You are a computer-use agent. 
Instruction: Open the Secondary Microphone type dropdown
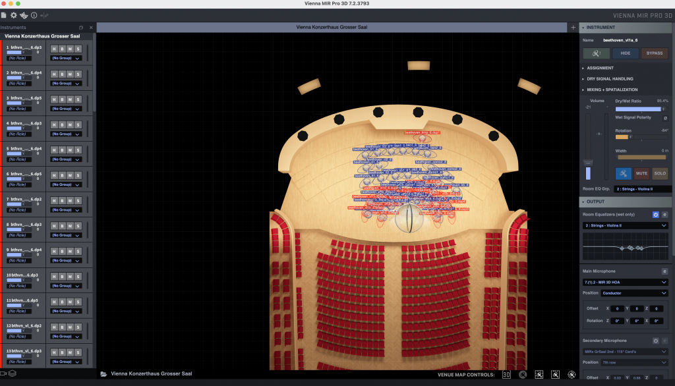pyautogui.click(x=625, y=352)
